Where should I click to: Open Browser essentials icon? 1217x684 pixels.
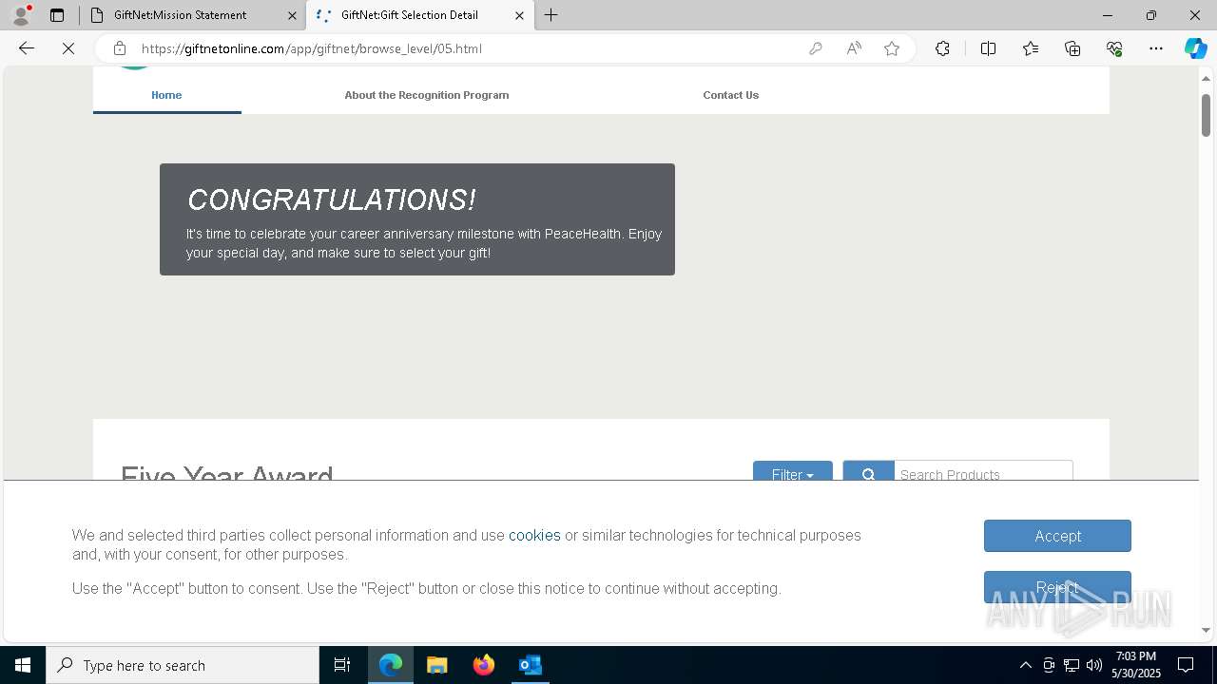point(1114,48)
